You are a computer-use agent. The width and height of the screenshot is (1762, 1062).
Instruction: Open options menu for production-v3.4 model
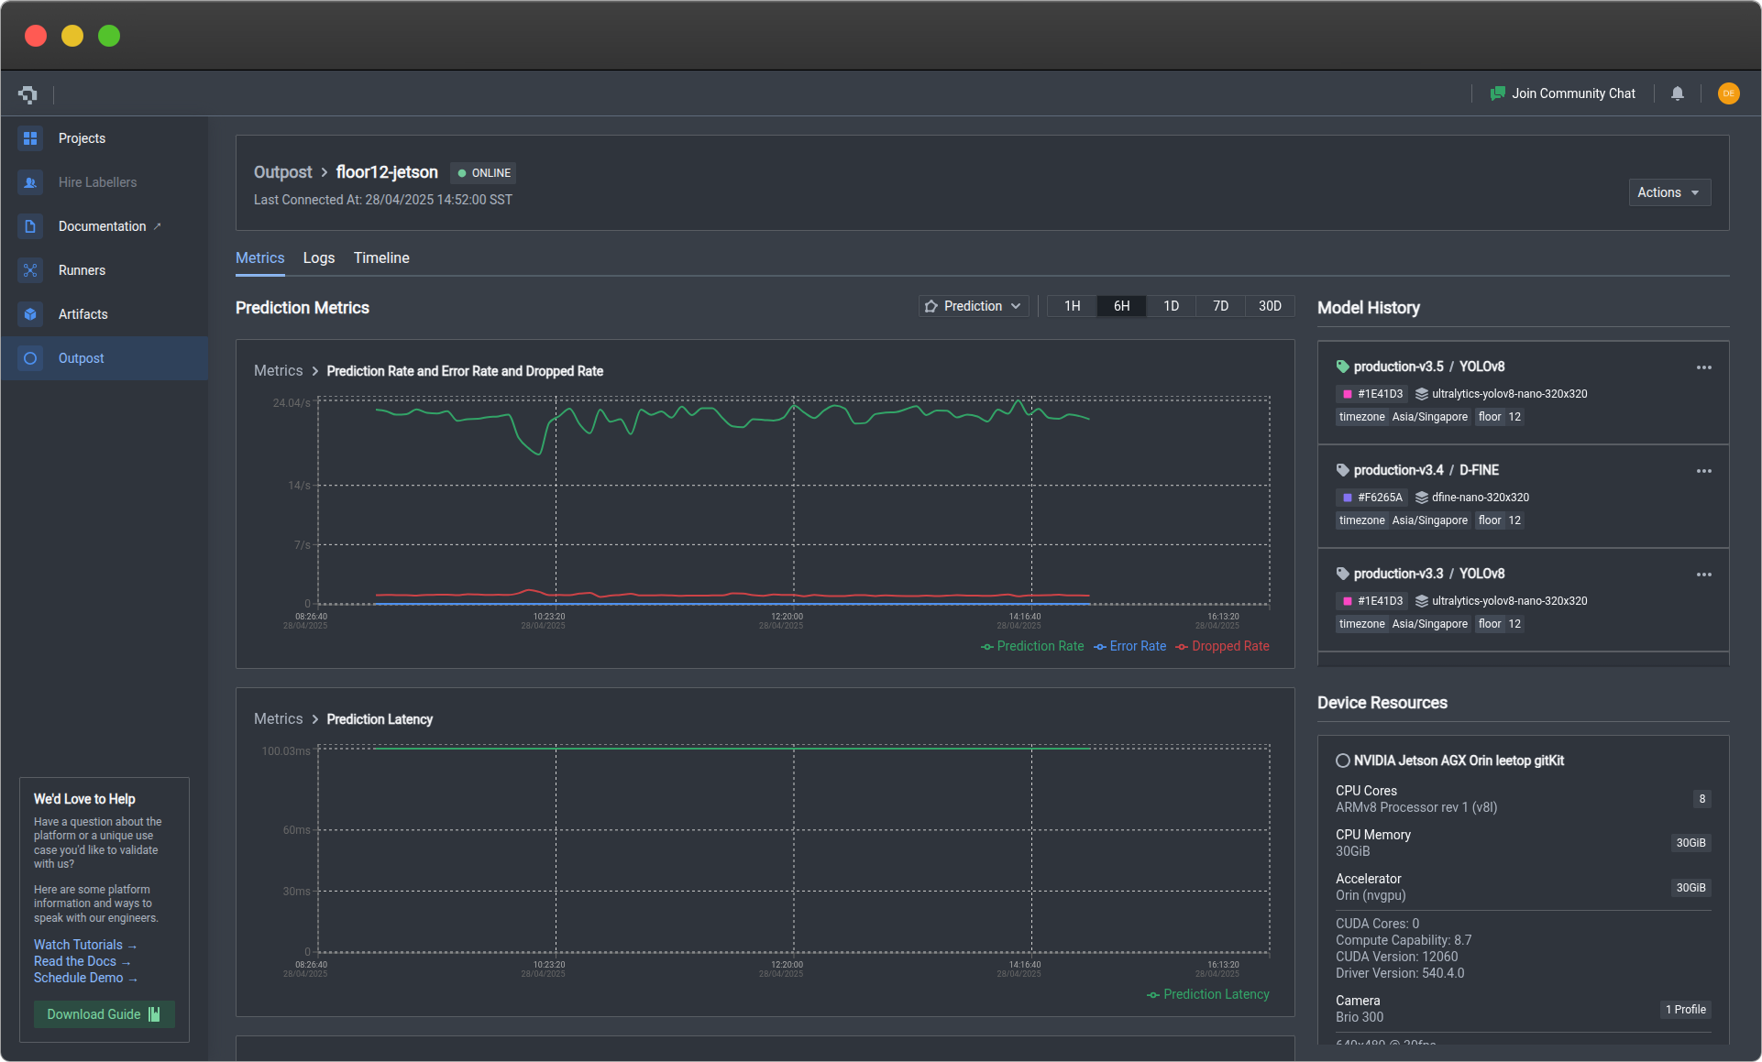[1703, 471]
